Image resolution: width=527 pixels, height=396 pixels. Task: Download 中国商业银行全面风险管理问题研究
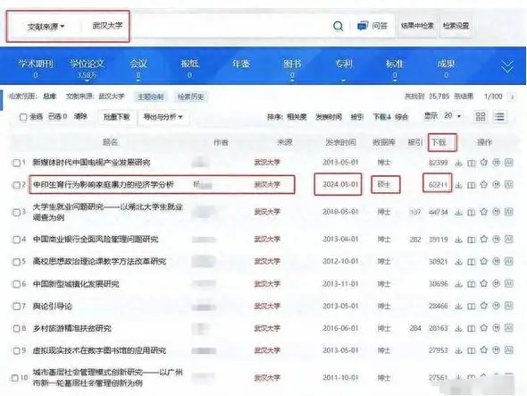(458, 240)
